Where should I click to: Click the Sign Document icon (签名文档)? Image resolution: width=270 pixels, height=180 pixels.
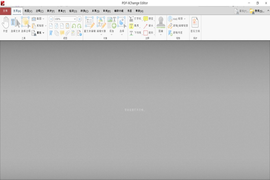tap(195, 25)
